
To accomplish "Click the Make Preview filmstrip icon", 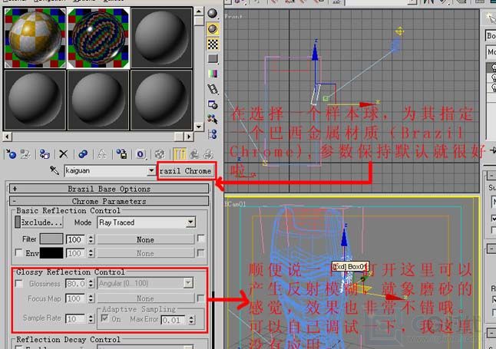I will [213, 89].
